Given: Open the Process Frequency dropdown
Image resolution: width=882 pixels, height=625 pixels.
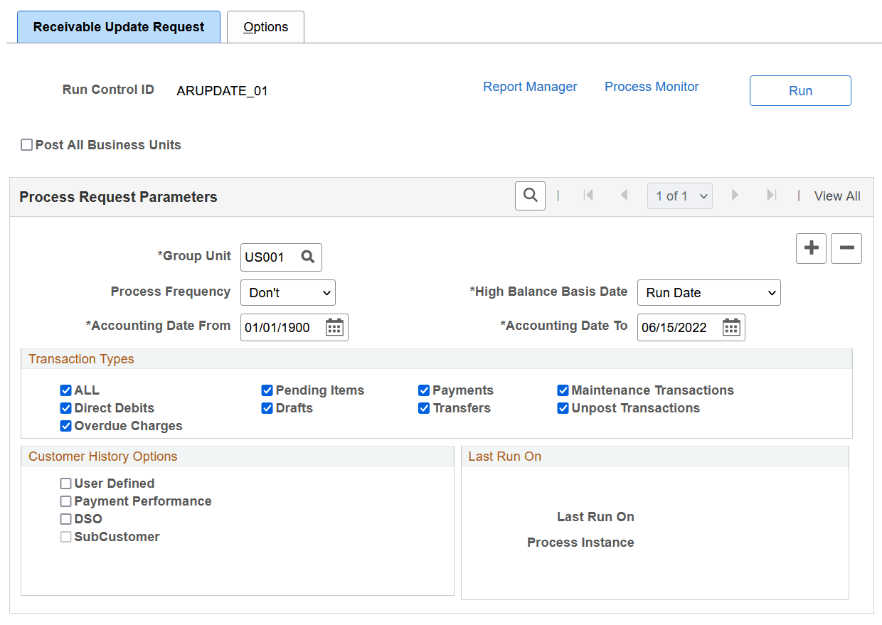Looking at the screenshot, I should (x=287, y=292).
